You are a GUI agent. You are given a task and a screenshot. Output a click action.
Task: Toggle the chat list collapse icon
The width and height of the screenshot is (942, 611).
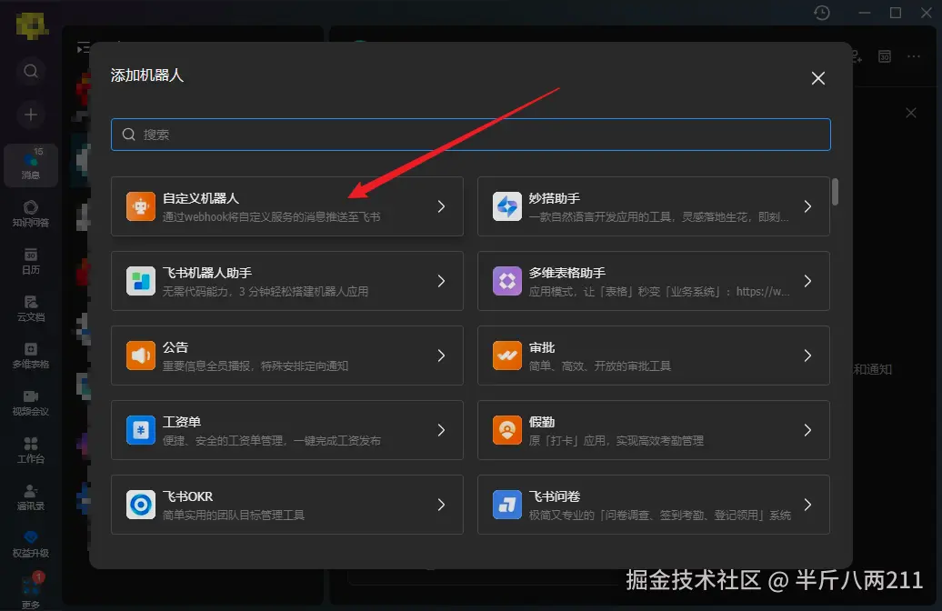[x=83, y=49]
